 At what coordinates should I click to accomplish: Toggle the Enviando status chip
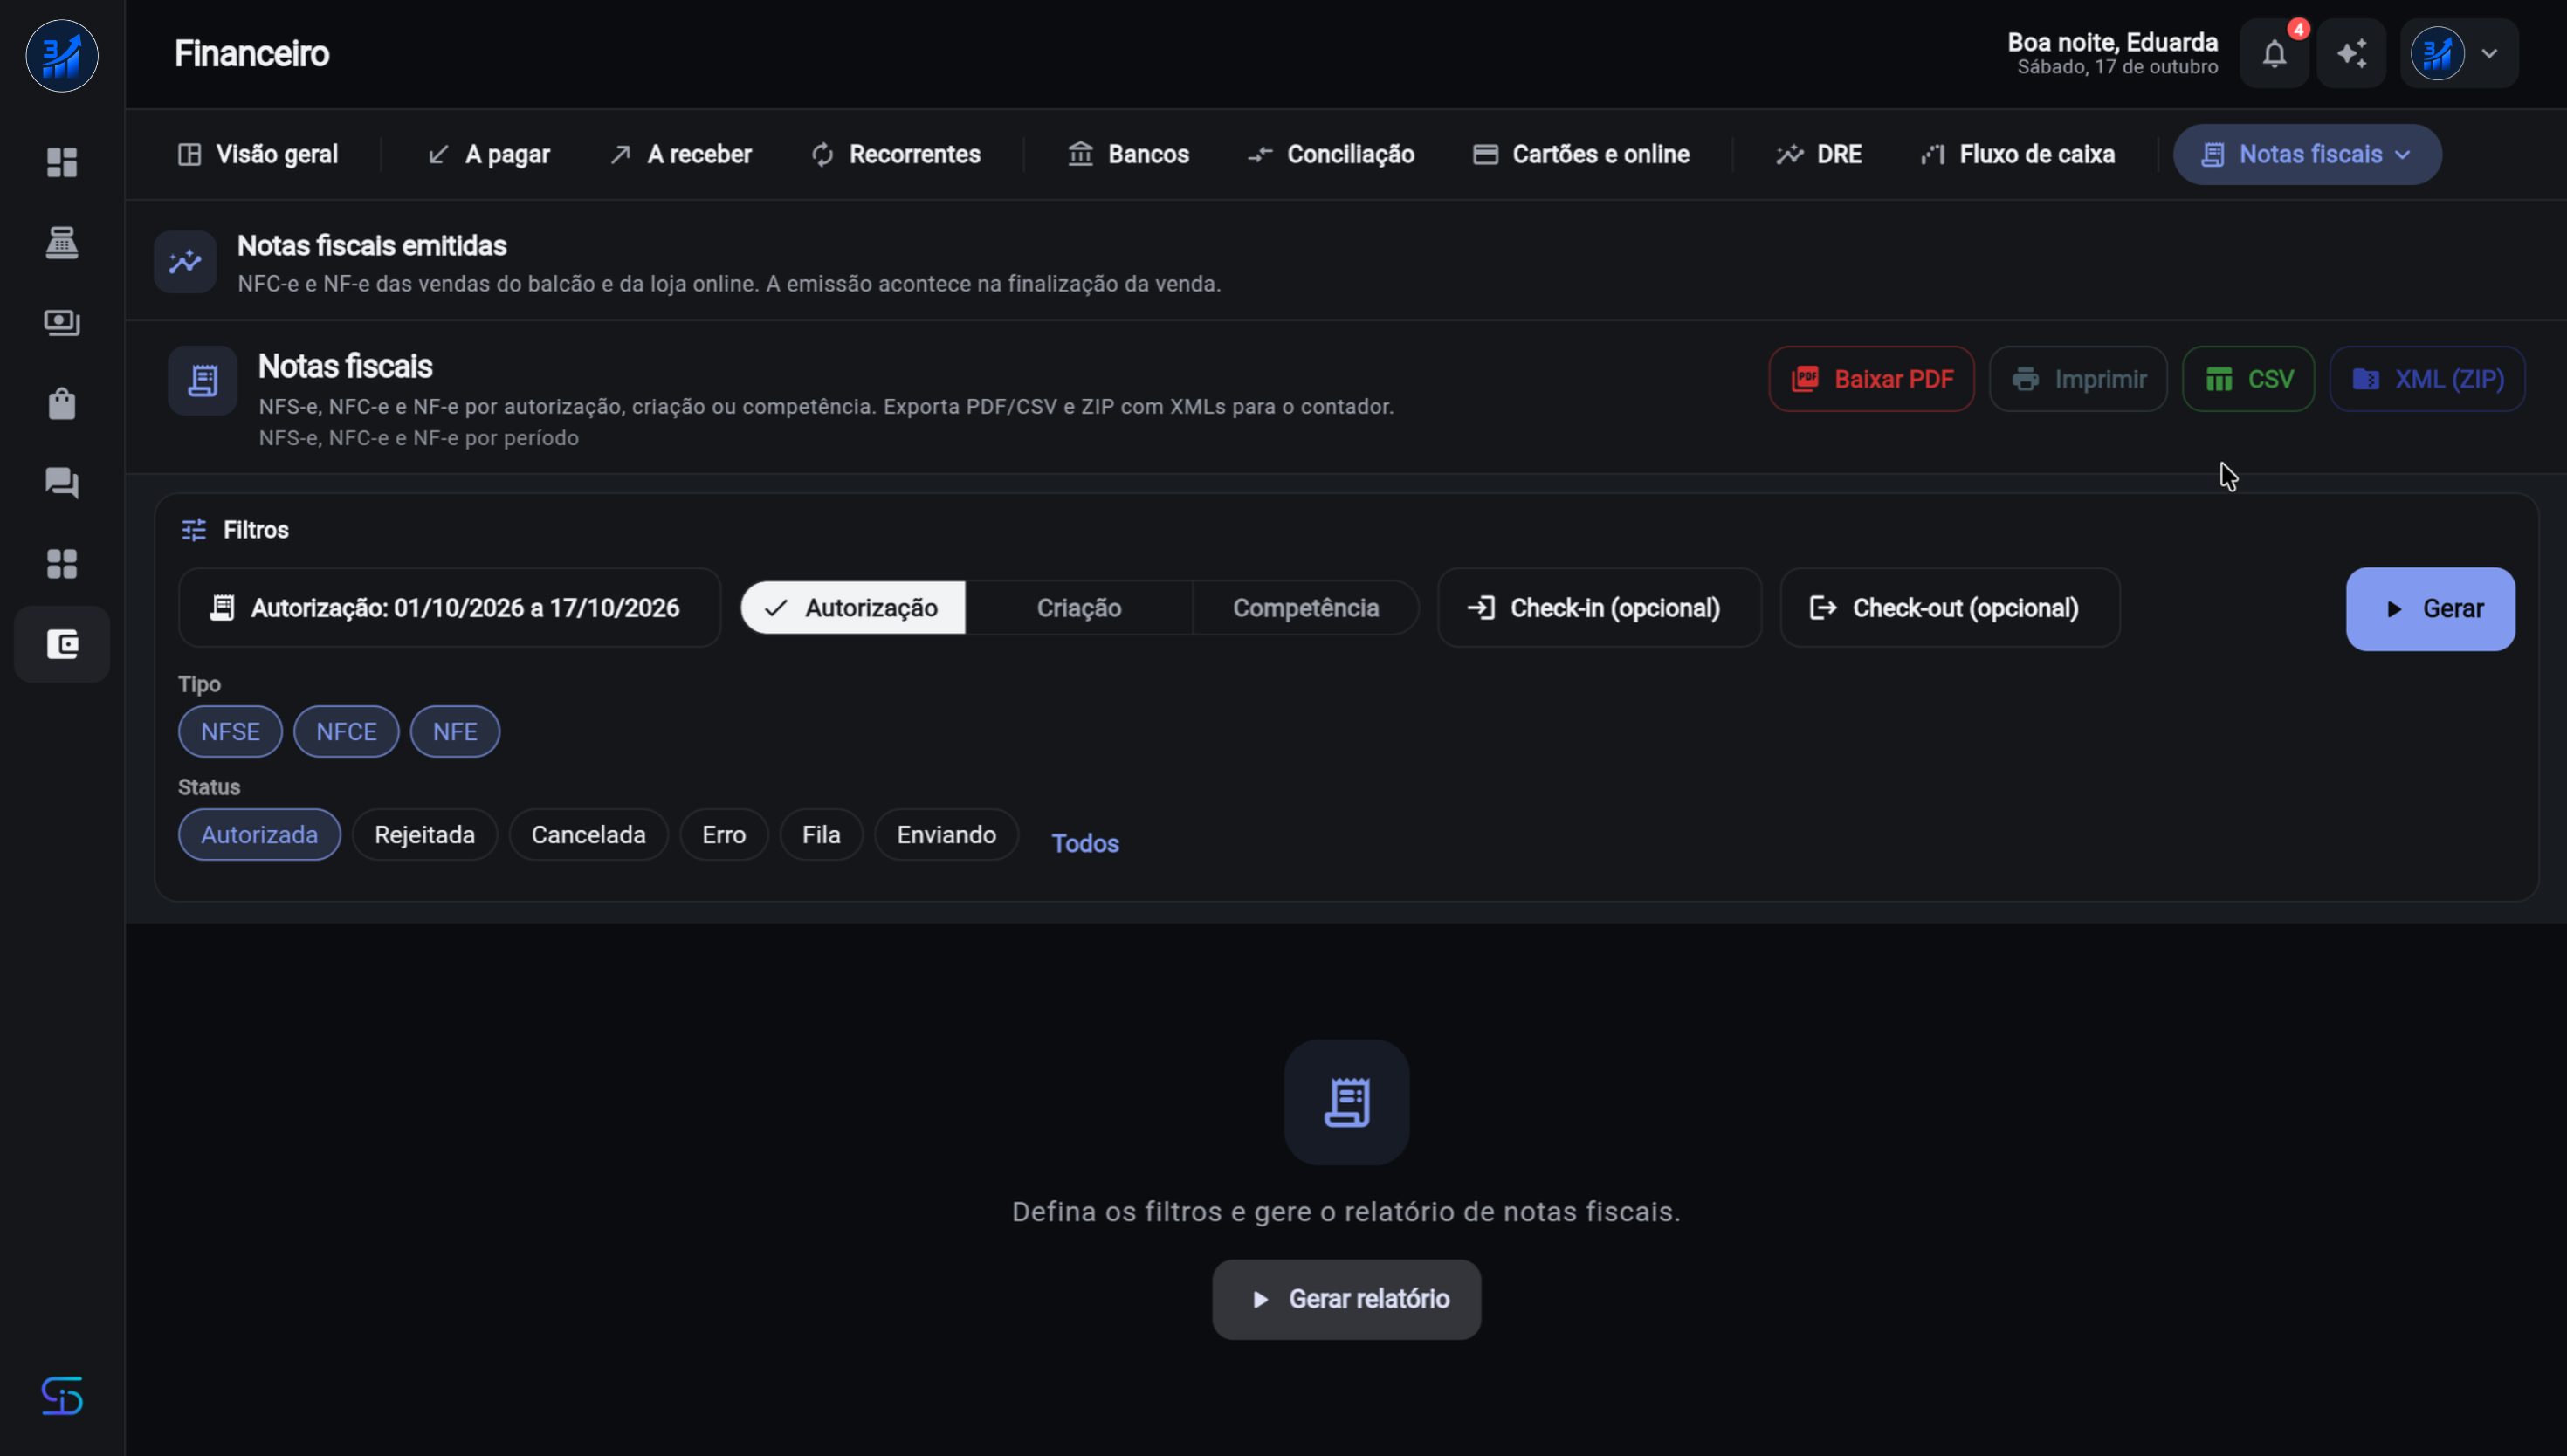(946, 835)
